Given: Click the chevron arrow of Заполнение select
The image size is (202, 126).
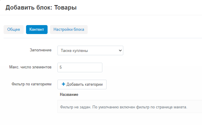Looking at the screenshot, I should 120,50.
